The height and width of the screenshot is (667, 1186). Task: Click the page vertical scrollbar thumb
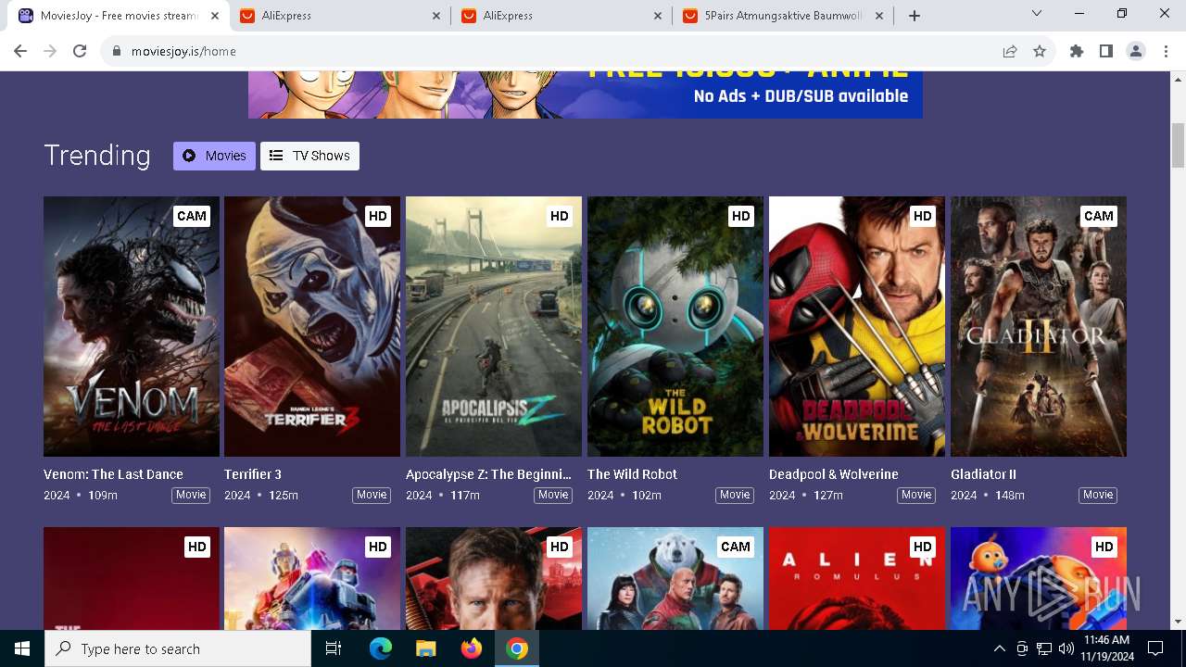click(x=1179, y=145)
